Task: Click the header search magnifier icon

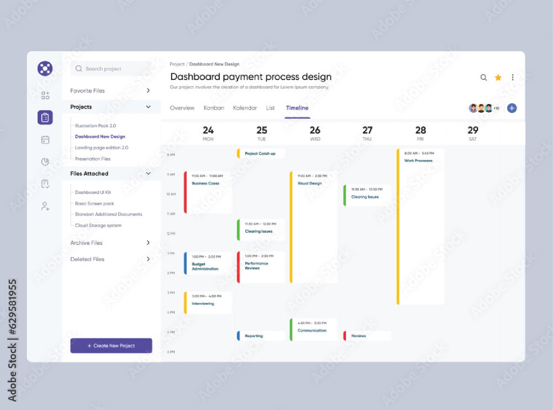Action: coord(483,77)
